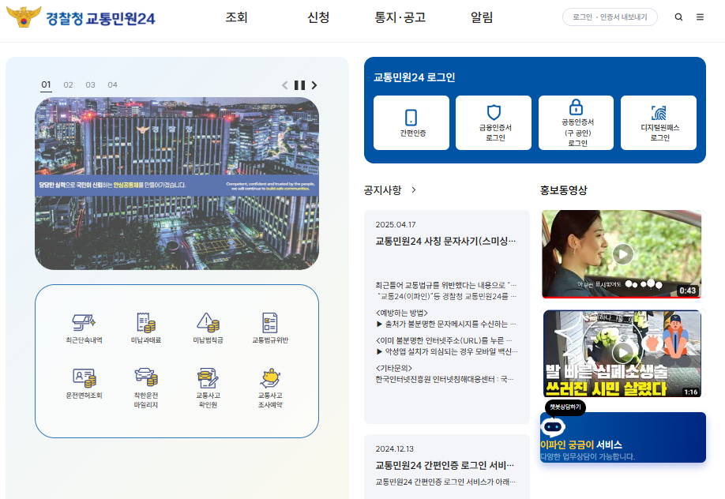Click play button on 0:43 video
This screenshot has height=499, width=725.
pos(623,254)
